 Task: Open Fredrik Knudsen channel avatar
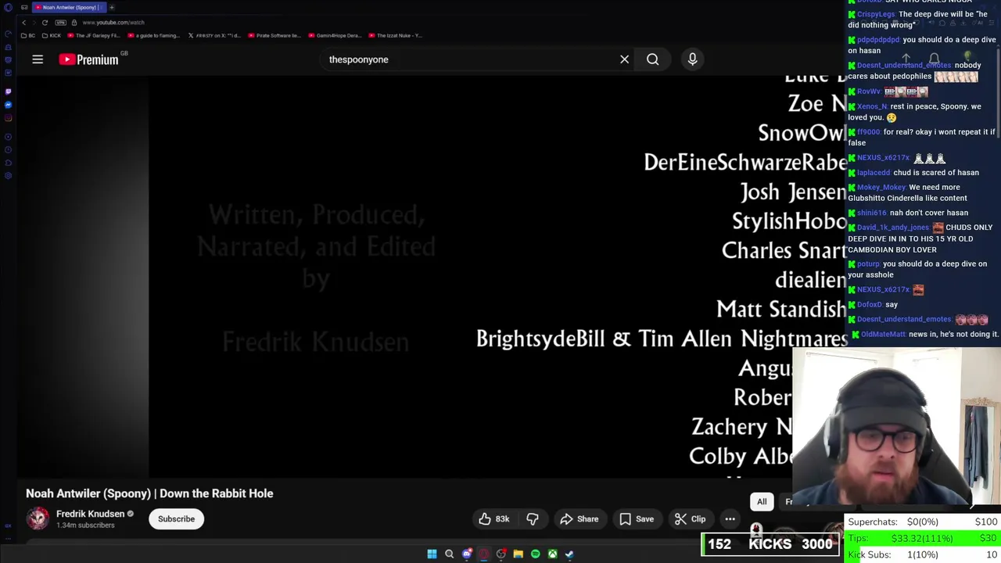tap(38, 518)
